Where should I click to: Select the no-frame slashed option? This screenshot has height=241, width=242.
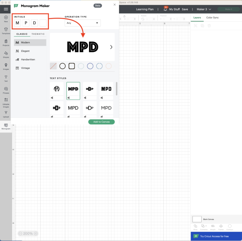click(53, 66)
